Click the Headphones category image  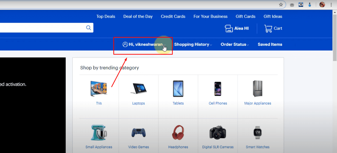click(178, 133)
